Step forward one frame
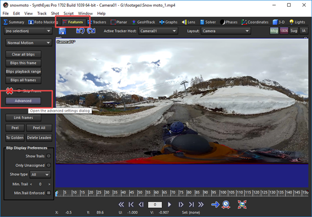This screenshot has width=312, height=217. [181, 205]
